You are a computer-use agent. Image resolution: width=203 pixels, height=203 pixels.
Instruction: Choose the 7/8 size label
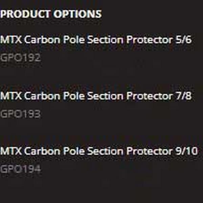(x=183, y=96)
